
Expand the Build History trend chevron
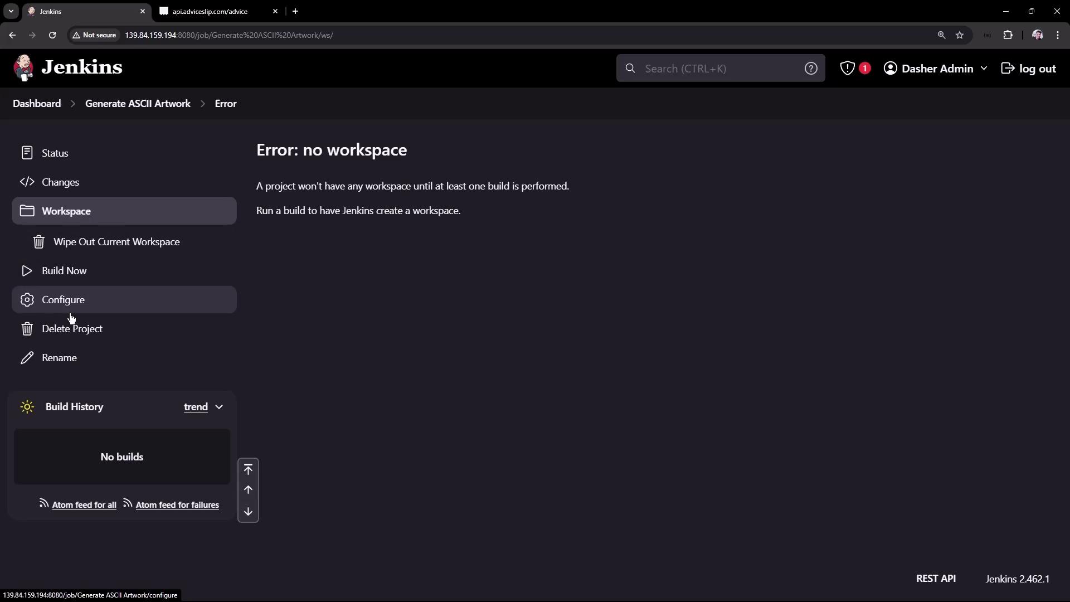[219, 407]
